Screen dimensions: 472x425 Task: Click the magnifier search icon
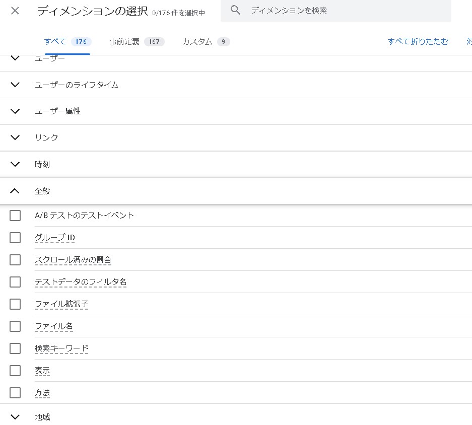235,10
